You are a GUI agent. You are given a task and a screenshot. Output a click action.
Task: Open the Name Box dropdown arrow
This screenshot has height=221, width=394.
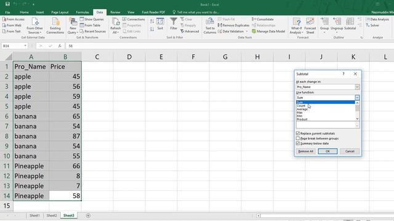click(x=25, y=46)
